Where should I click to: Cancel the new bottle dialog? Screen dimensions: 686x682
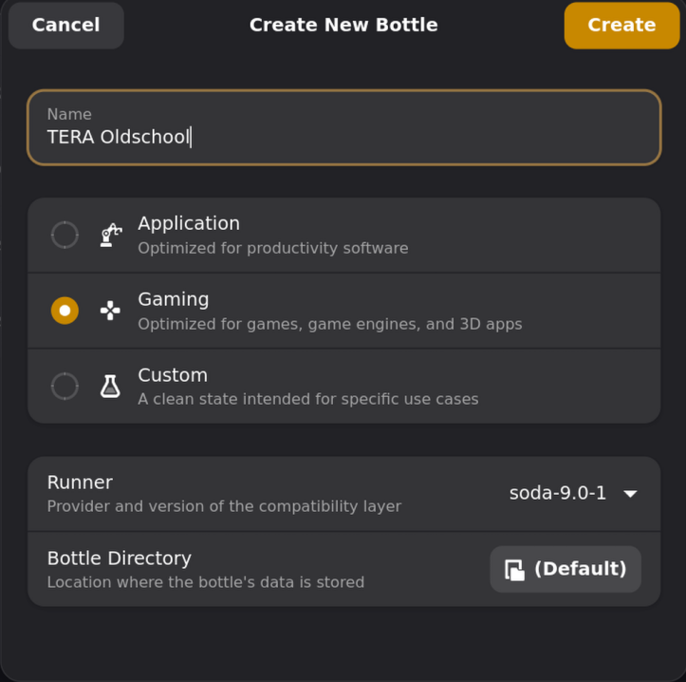point(65,26)
